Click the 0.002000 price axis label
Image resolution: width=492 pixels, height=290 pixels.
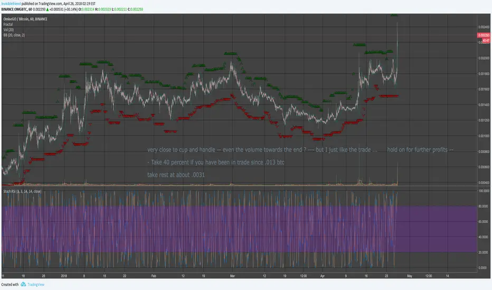[484, 59]
